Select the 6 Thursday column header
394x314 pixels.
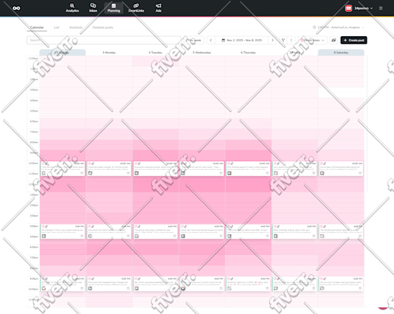pos(248,53)
